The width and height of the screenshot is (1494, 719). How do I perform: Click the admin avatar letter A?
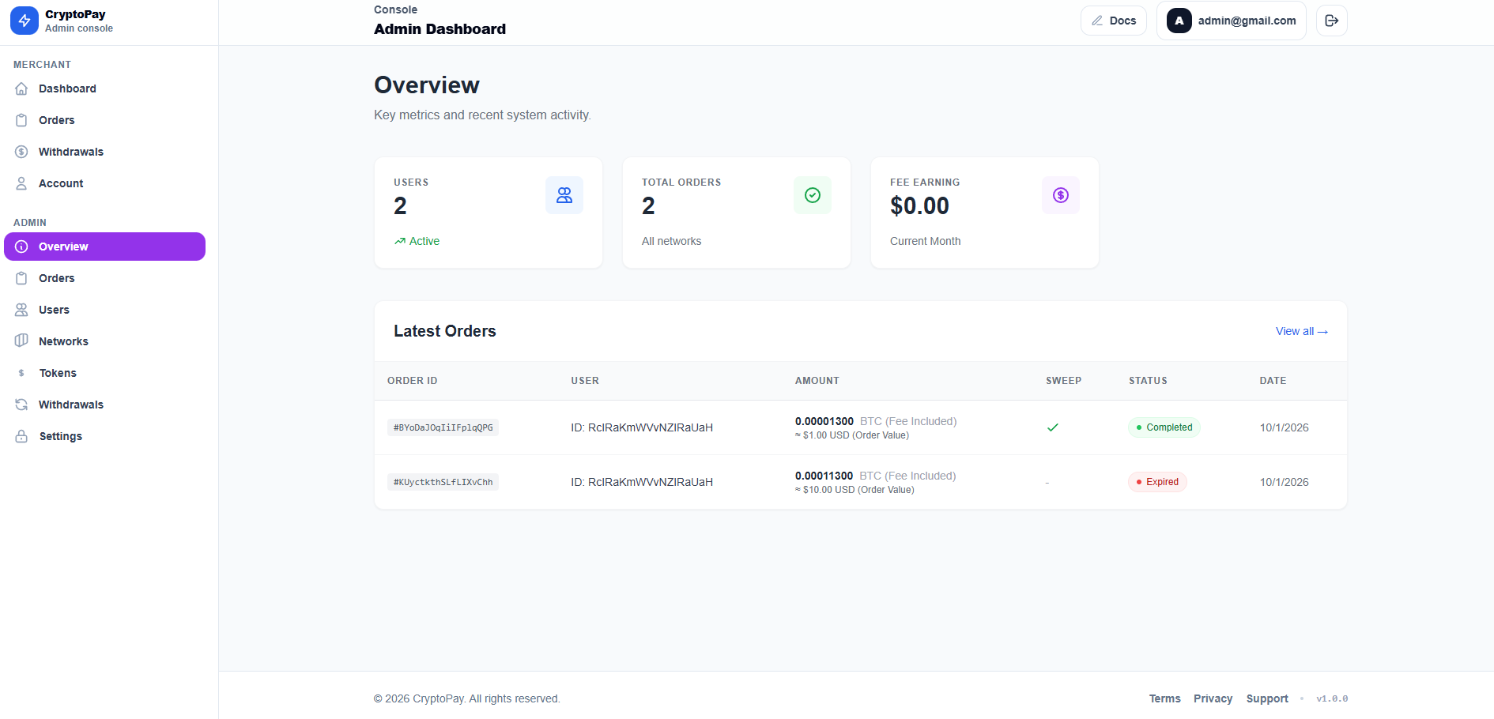(1179, 21)
